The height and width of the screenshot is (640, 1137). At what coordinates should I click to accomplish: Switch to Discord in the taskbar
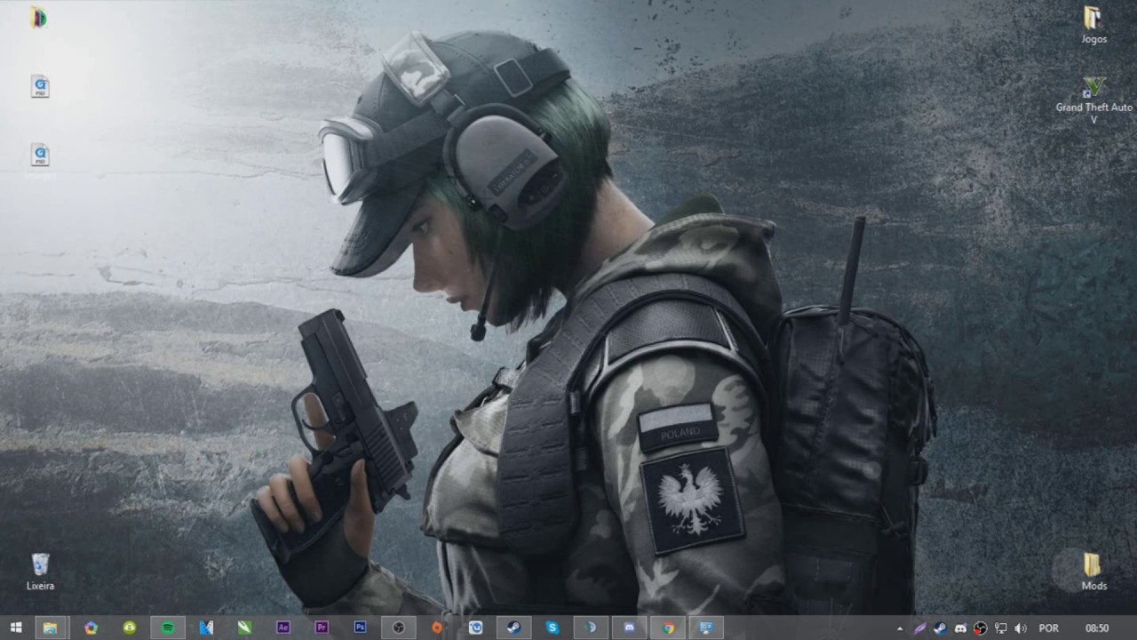coord(630,628)
